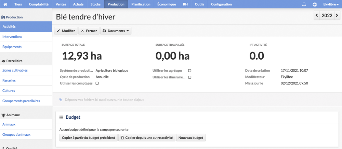Viewport: 342px width, 149px height.
Task: Click the Modifier button
Action: click(66, 31)
